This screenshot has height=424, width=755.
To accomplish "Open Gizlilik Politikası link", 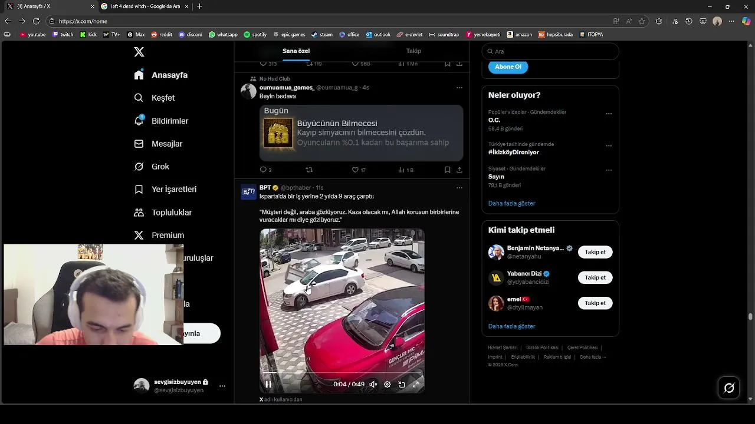I will click(542, 348).
